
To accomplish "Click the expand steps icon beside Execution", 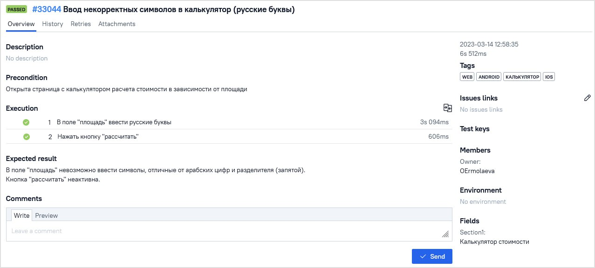I will coord(447,108).
